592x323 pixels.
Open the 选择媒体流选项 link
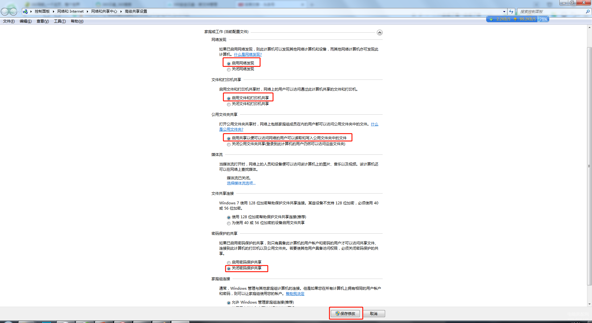241,183
